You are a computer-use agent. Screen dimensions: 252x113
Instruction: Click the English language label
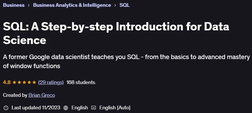[x=80, y=108]
